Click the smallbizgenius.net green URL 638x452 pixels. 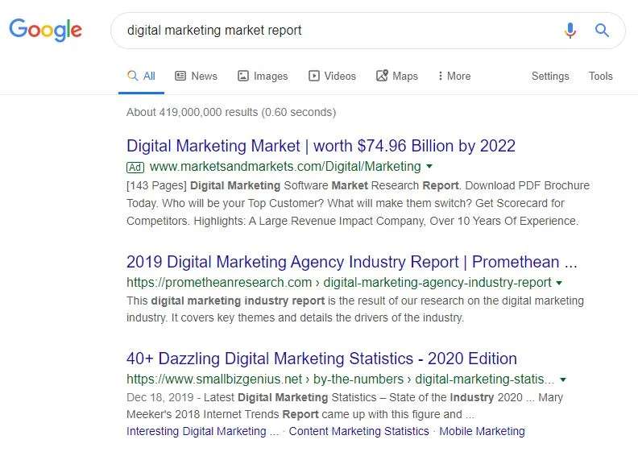(340, 379)
